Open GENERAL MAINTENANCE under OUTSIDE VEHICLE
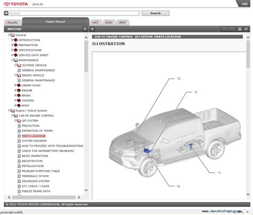Viewport: 253px width, 215px height. [x=38, y=70]
